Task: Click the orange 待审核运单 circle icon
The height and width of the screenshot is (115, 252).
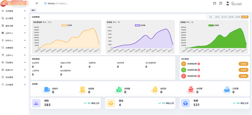Action: (184, 64)
